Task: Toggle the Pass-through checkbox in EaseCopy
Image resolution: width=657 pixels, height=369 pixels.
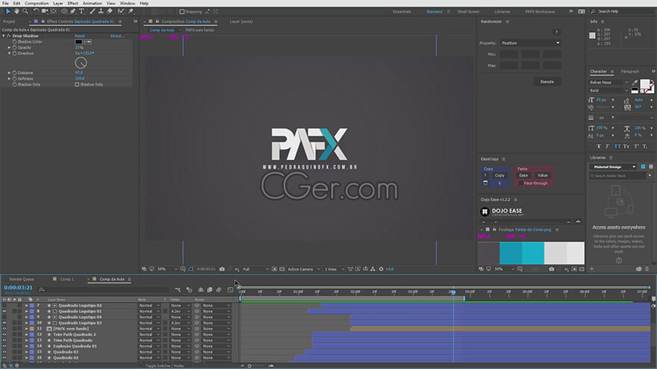Action: pyautogui.click(x=520, y=183)
